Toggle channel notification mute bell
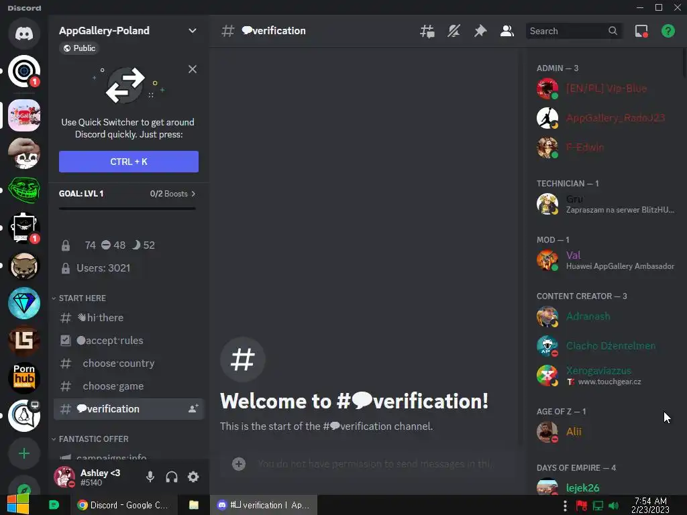This screenshot has height=515, width=687. [454, 31]
